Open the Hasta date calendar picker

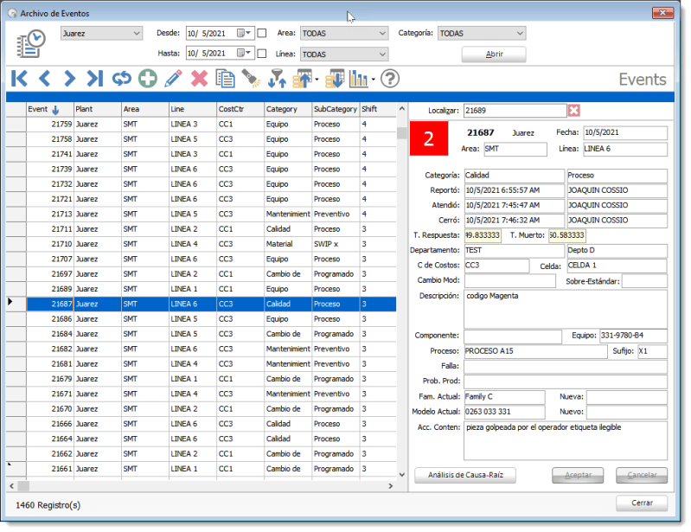coord(243,54)
